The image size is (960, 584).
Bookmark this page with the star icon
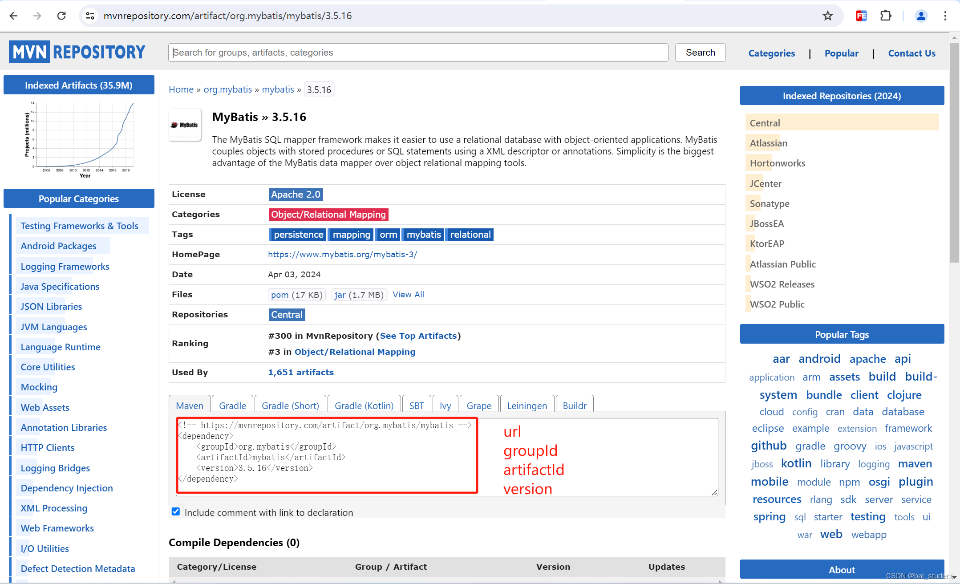827,16
